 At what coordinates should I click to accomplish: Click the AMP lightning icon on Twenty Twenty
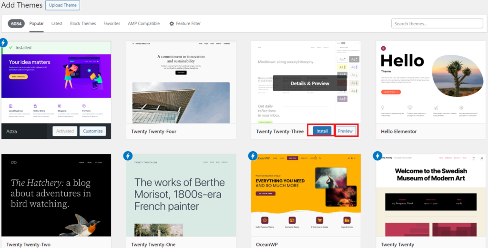tap(378, 155)
